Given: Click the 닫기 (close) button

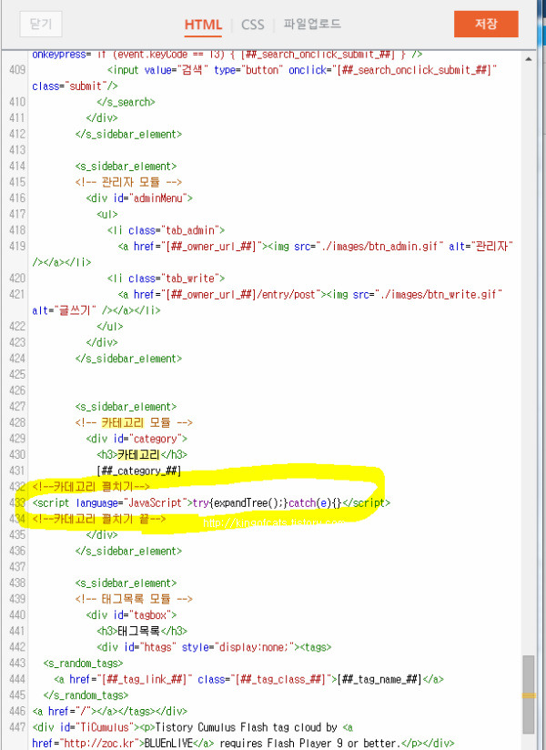Looking at the screenshot, I should click(41, 24).
